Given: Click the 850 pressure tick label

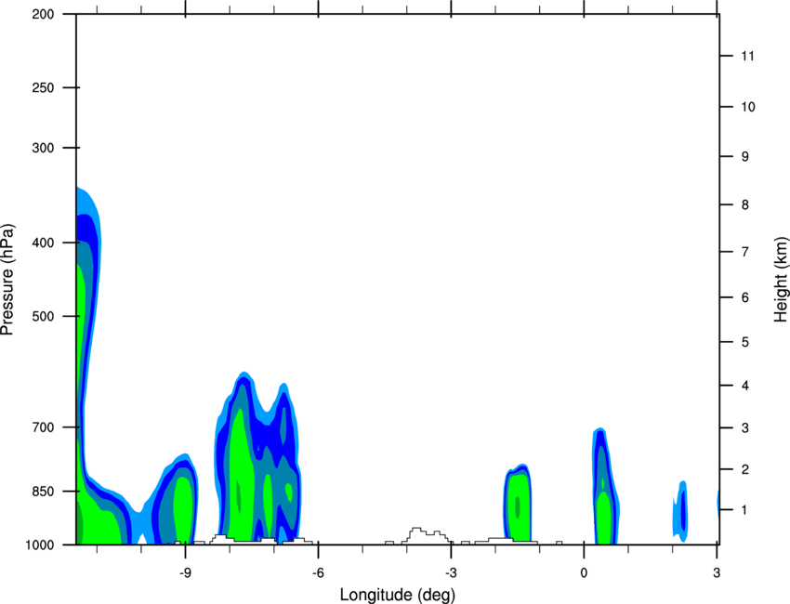Looking at the screenshot, I should pyautogui.click(x=43, y=492).
